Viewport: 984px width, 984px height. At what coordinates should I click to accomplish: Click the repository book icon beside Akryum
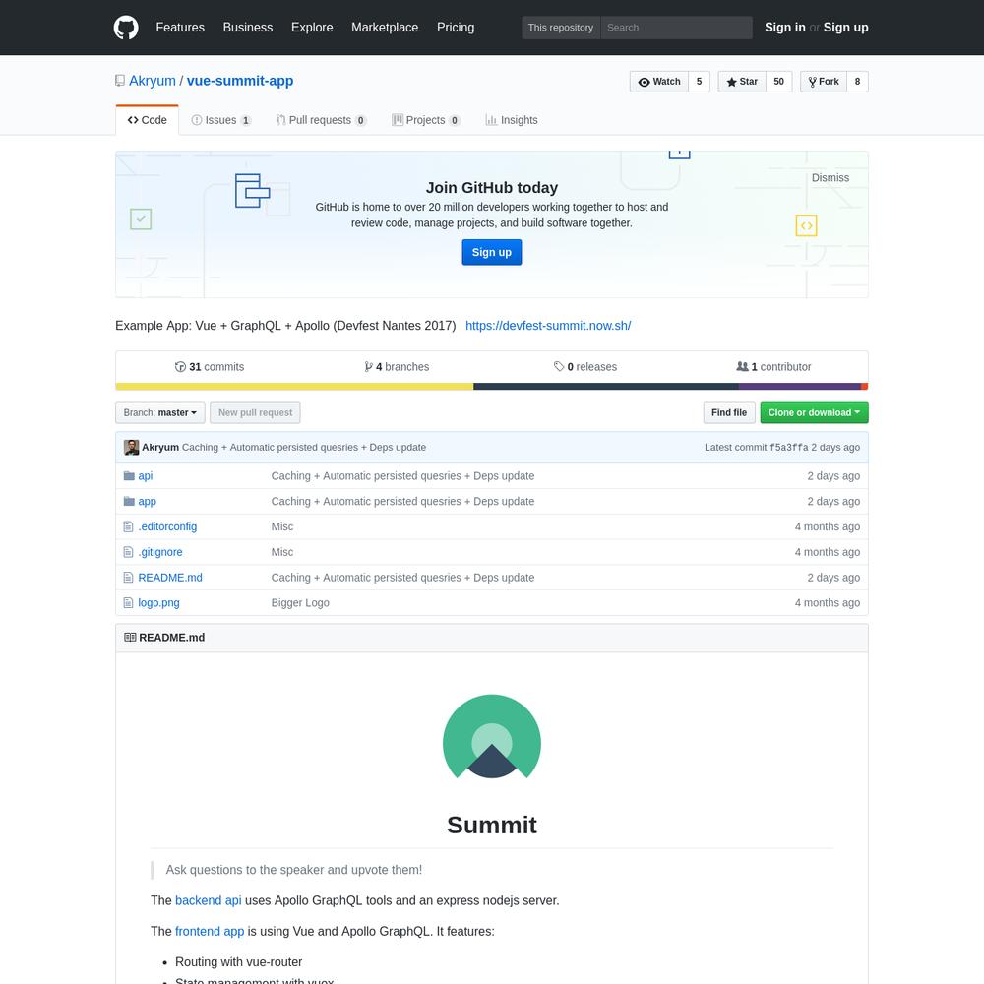pyautogui.click(x=120, y=81)
